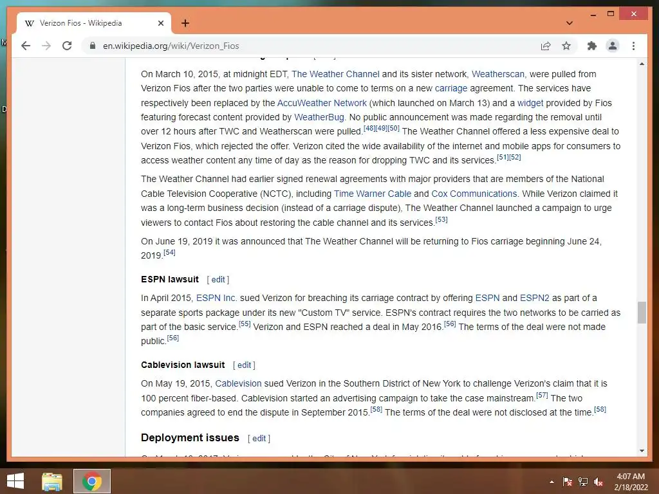659x494 pixels.
Task: Open the ESPN2 link
Action: pos(535,298)
